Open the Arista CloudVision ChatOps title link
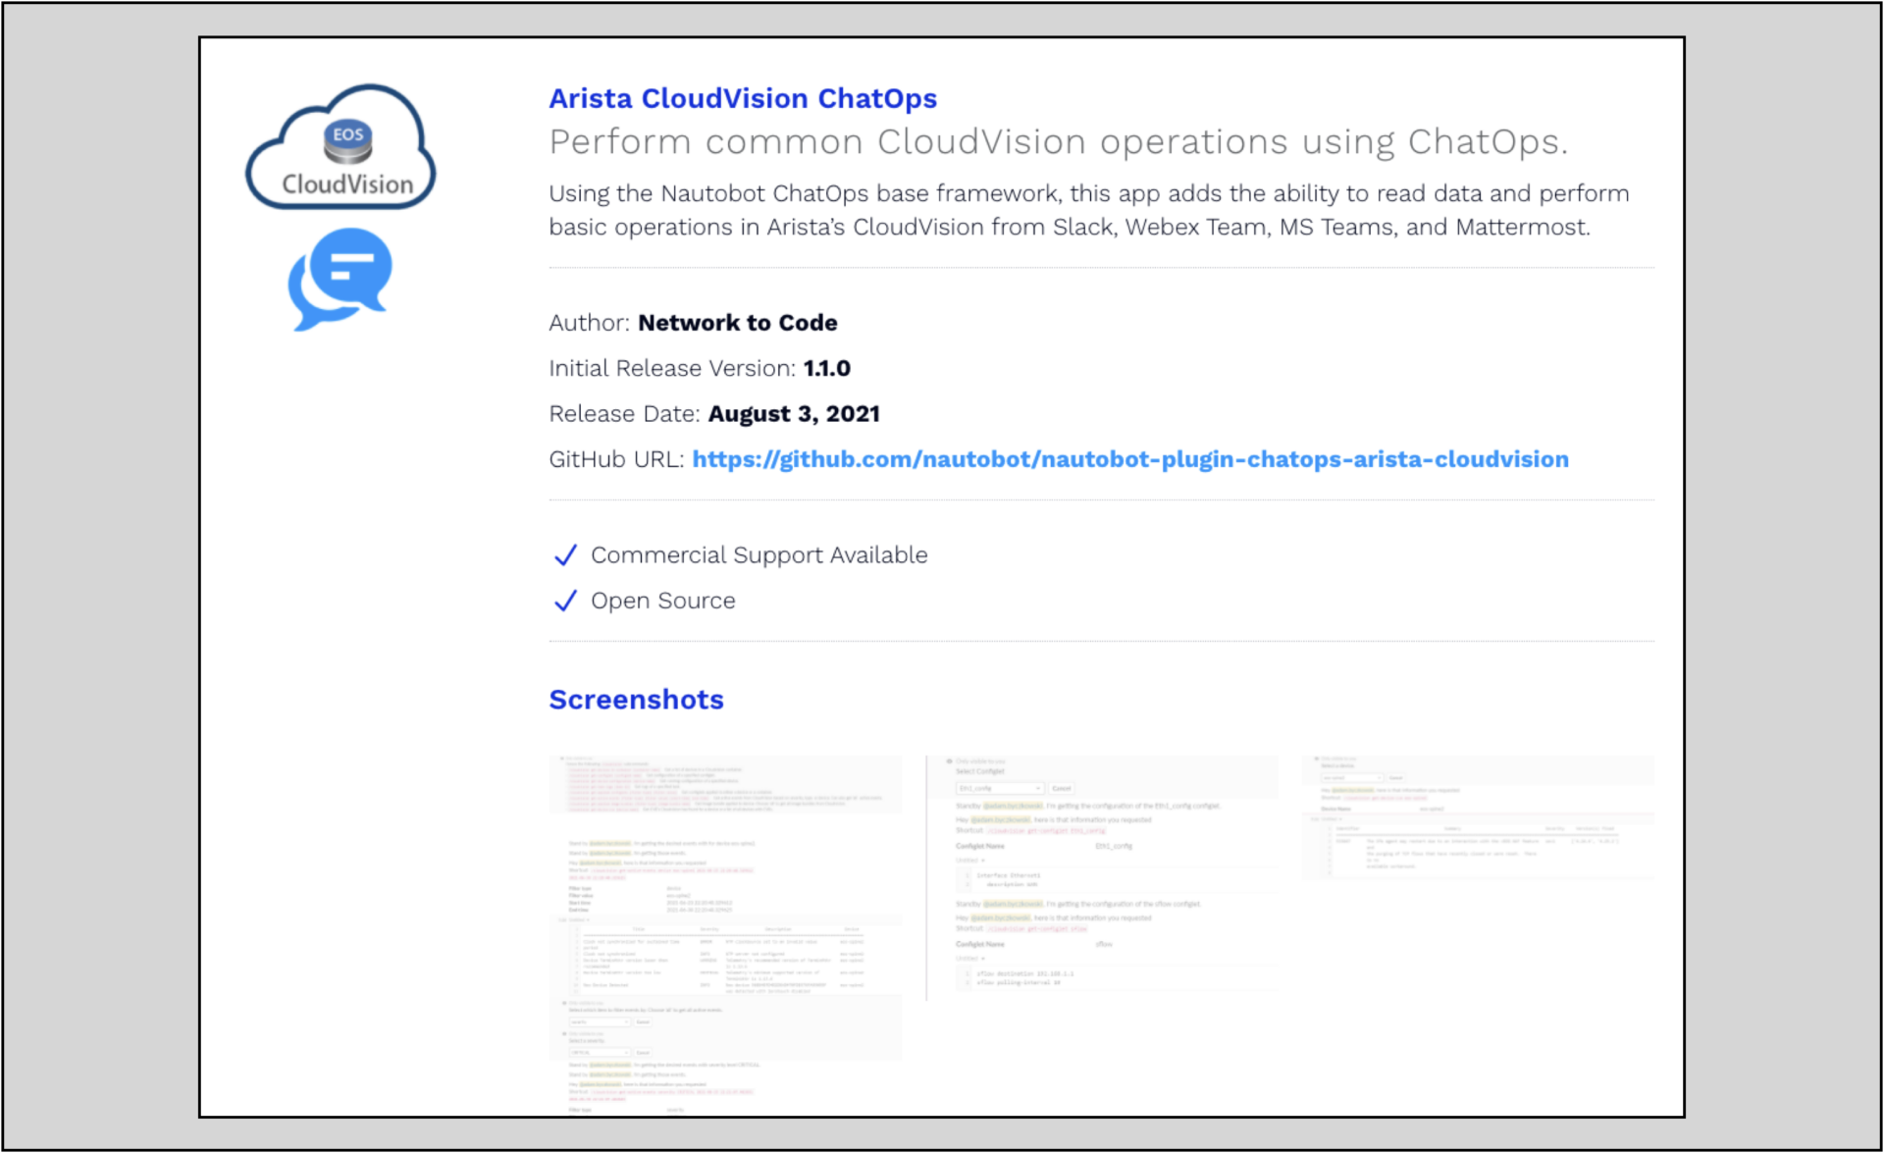Viewport: 1884px width, 1153px height. pos(743,98)
